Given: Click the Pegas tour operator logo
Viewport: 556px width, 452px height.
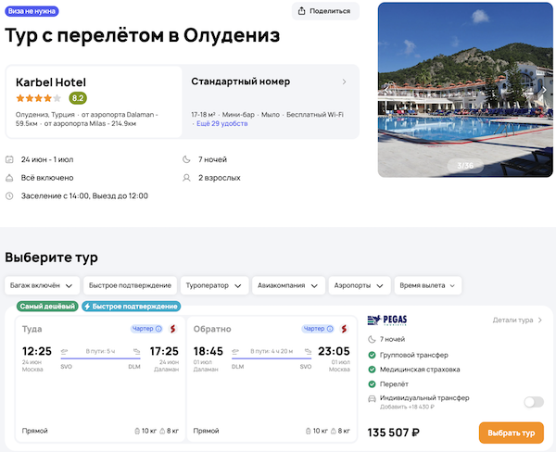Looking at the screenshot, I should [x=387, y=320].
